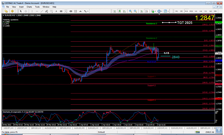Open the Window menu
The image size is (224, 135).
tap(46, 7)
